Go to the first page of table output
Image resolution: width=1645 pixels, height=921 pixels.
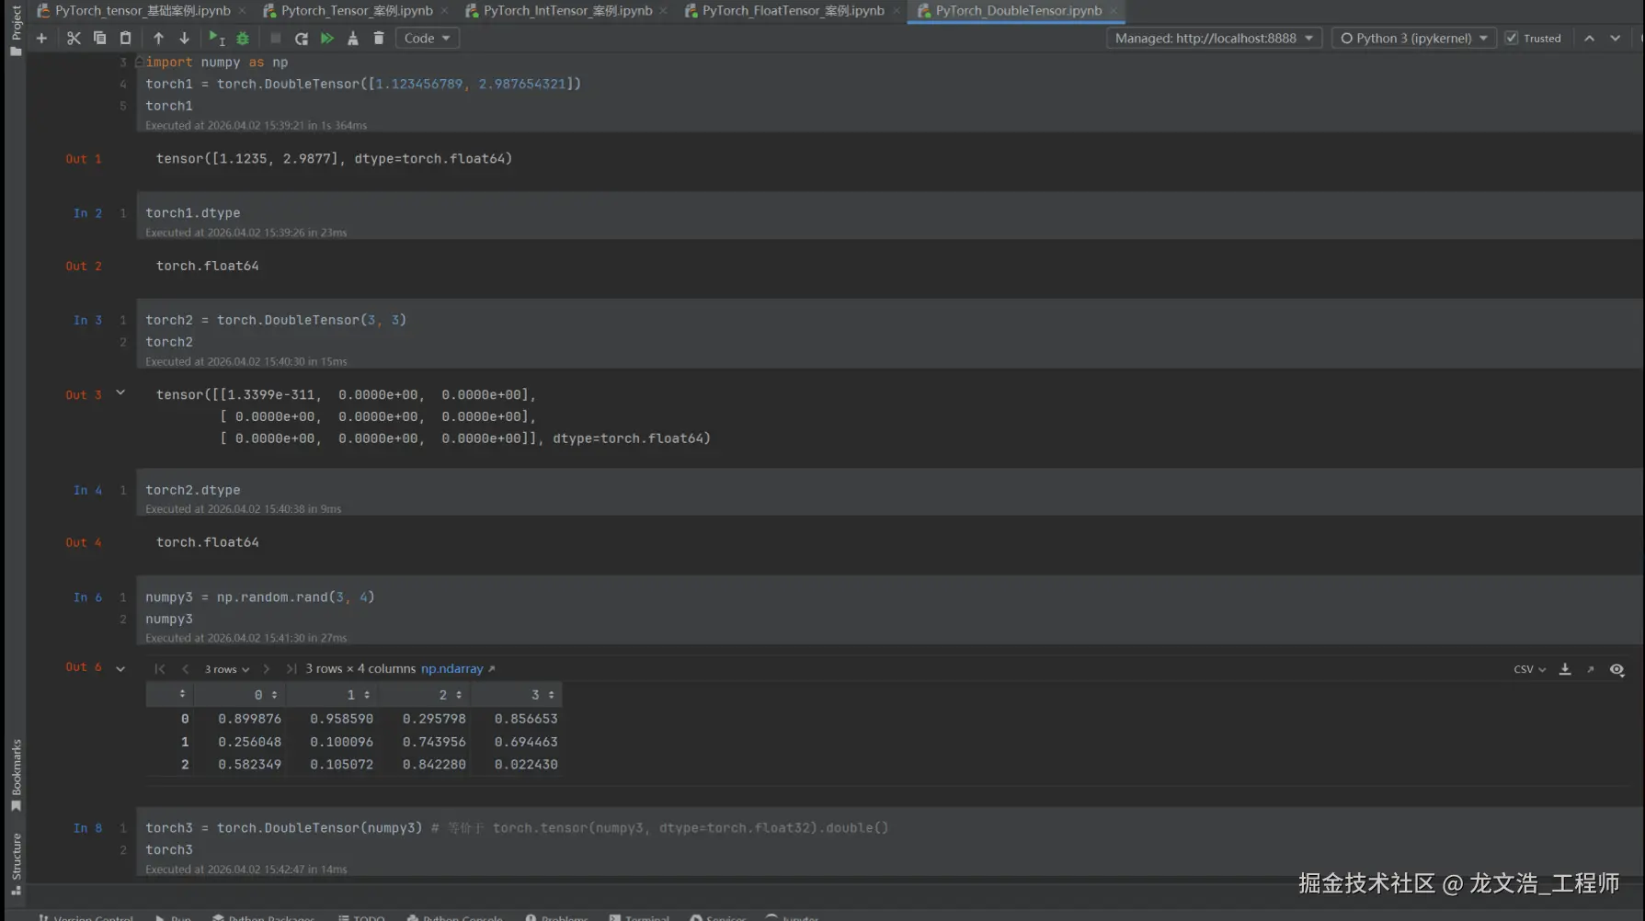(x=160, y=669)
